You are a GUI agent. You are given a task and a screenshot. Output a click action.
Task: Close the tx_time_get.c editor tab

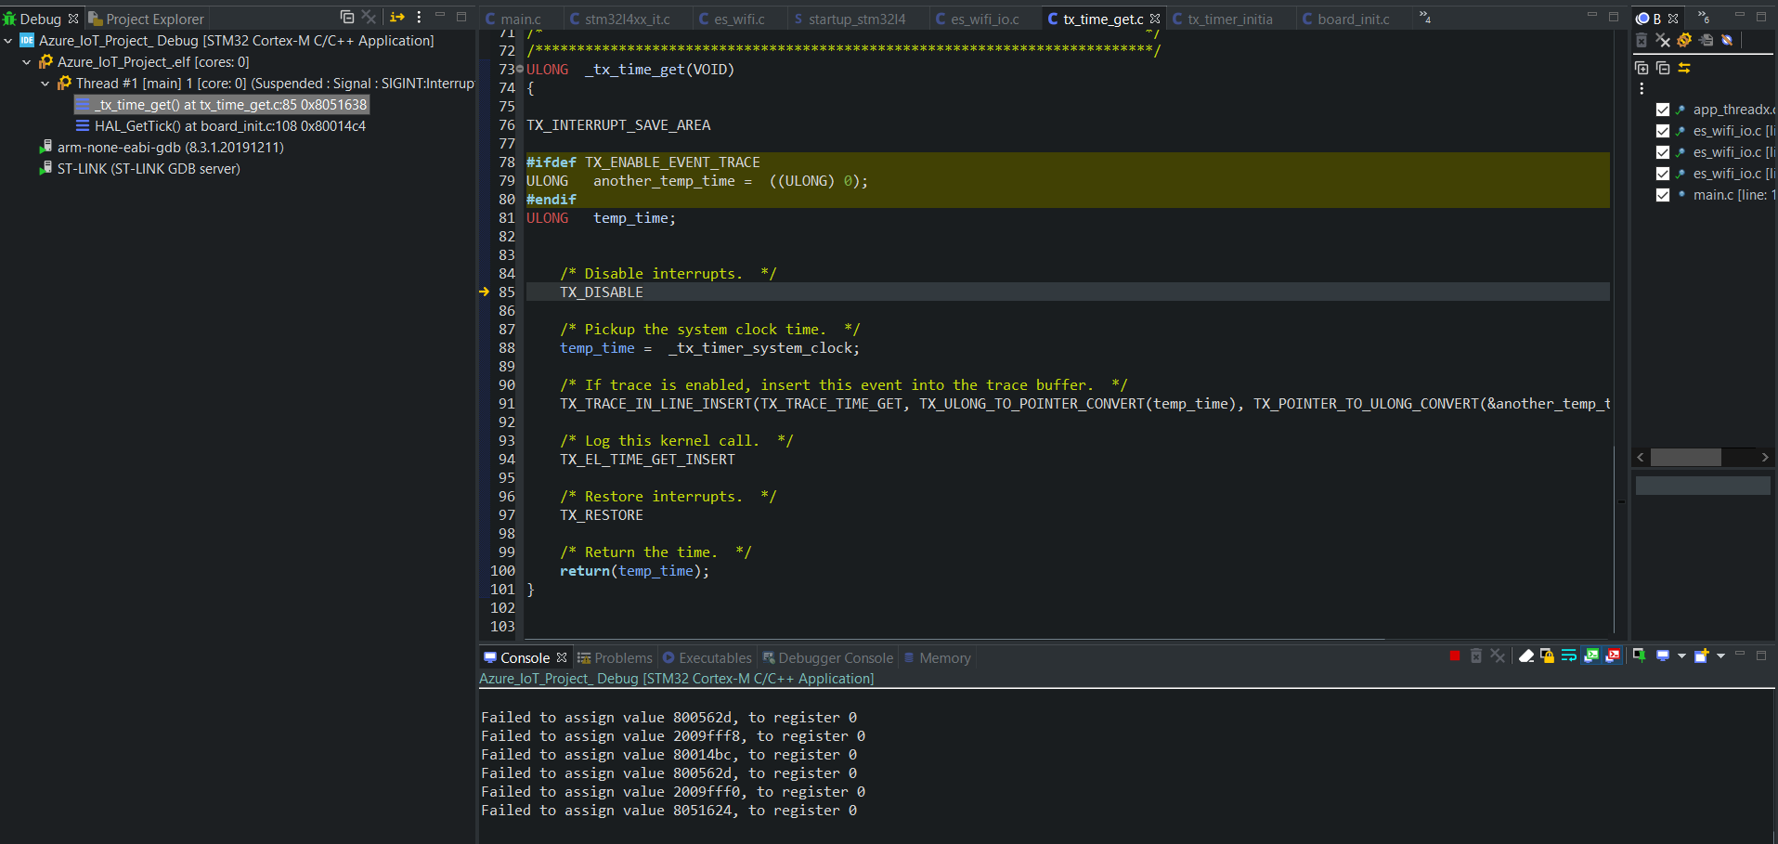(1155, 19)
